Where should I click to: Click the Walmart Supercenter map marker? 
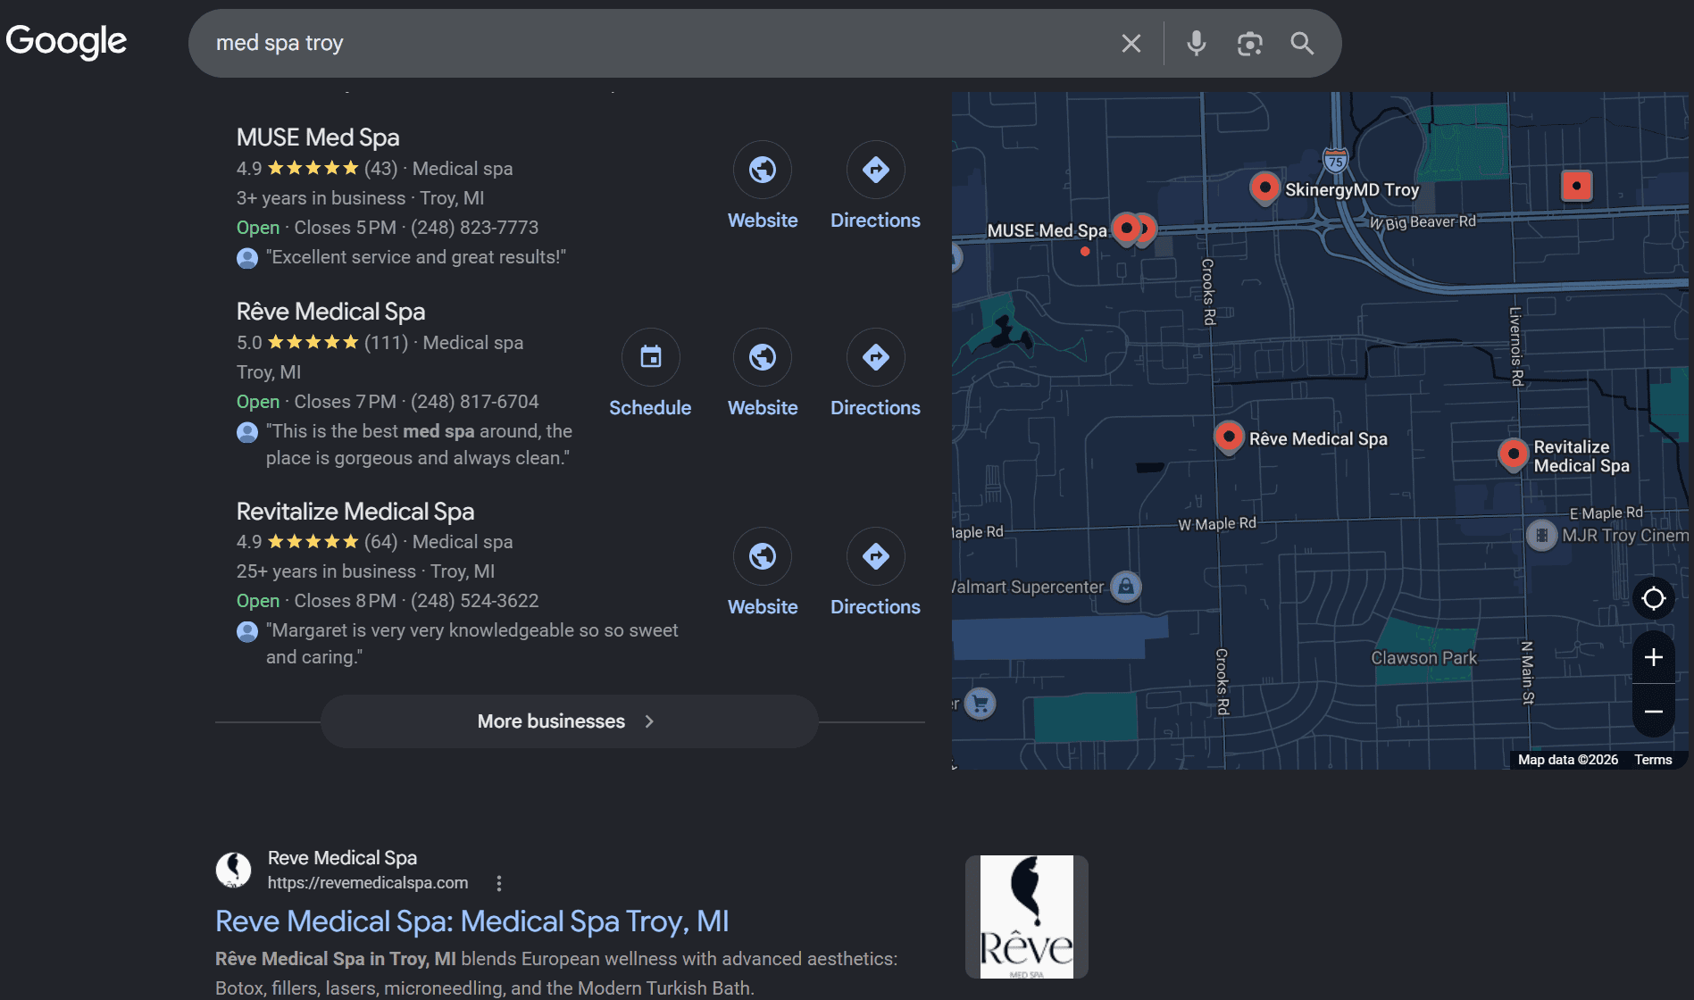click(x=1126, y=587)
